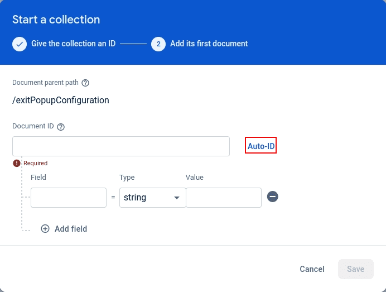Select 'Add its first document' step
Viewport: 386px width, 292px height.
pos(209,44)
